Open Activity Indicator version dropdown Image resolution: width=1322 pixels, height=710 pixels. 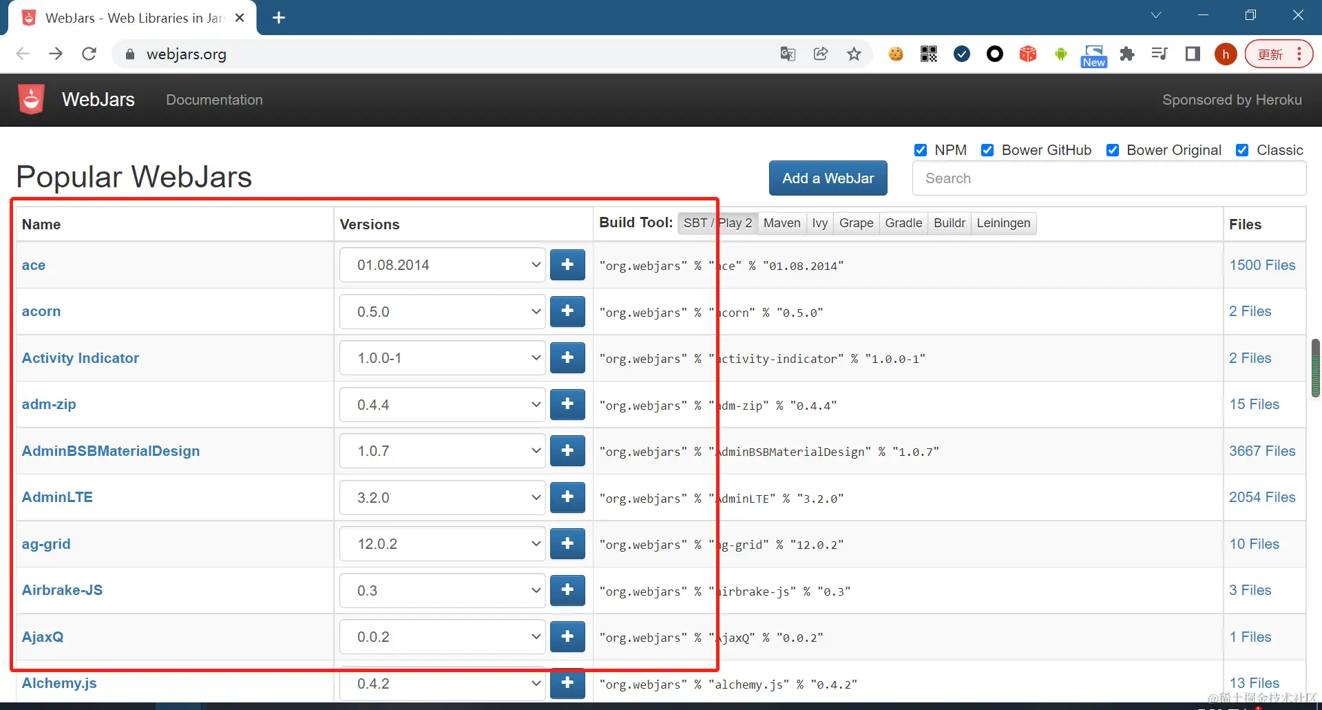coord(443,358)
